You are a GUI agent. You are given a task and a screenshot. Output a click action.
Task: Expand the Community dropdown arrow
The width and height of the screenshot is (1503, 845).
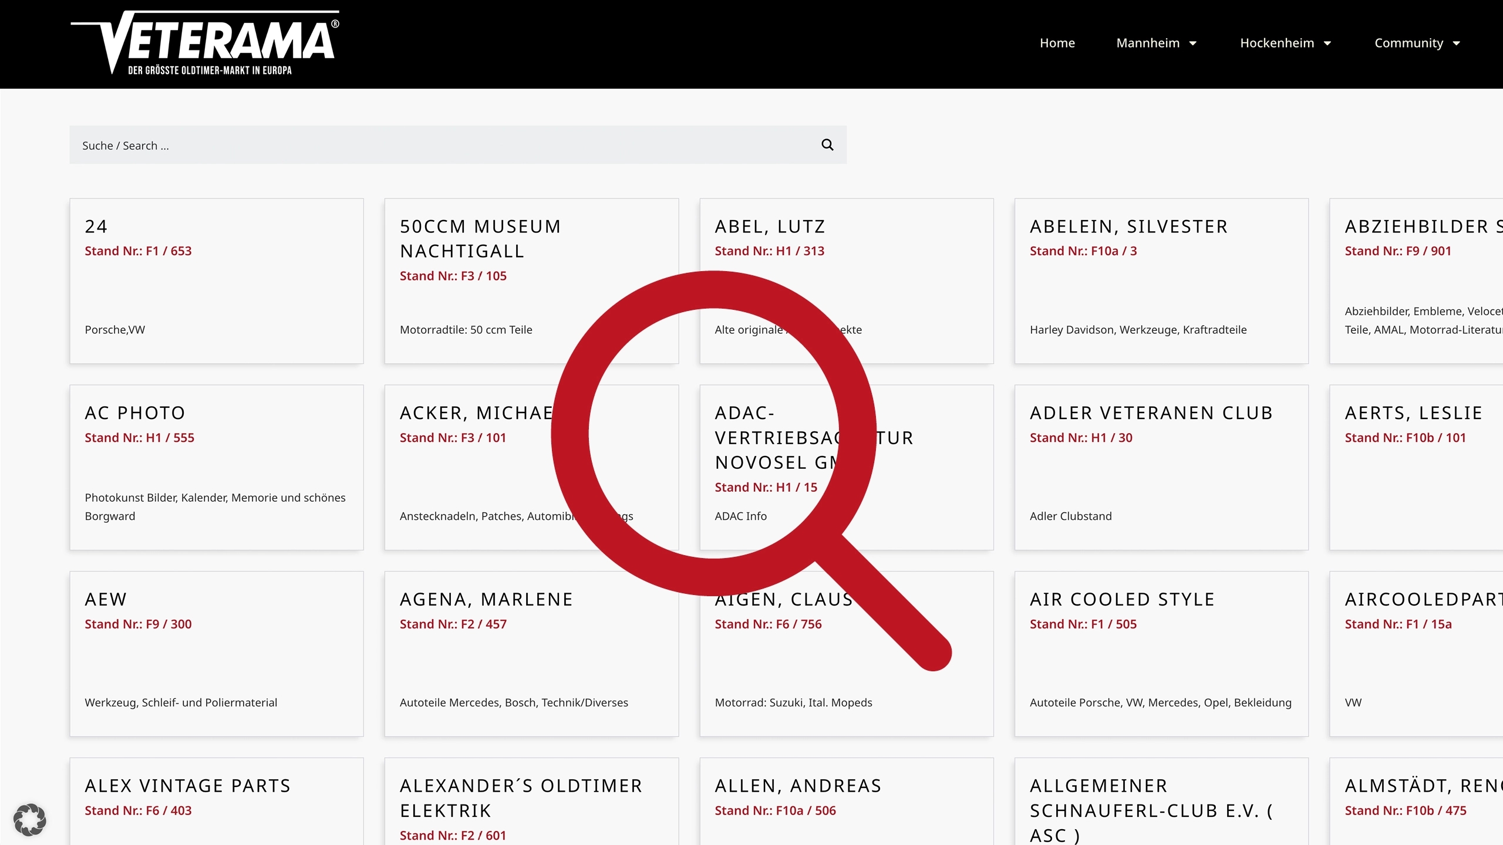pyautogui.click(x=1457, y=43)
